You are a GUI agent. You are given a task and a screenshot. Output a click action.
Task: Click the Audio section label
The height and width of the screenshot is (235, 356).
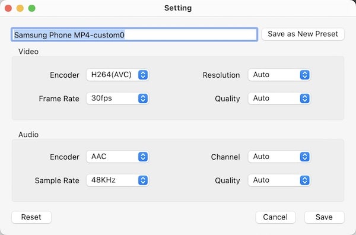28,135
